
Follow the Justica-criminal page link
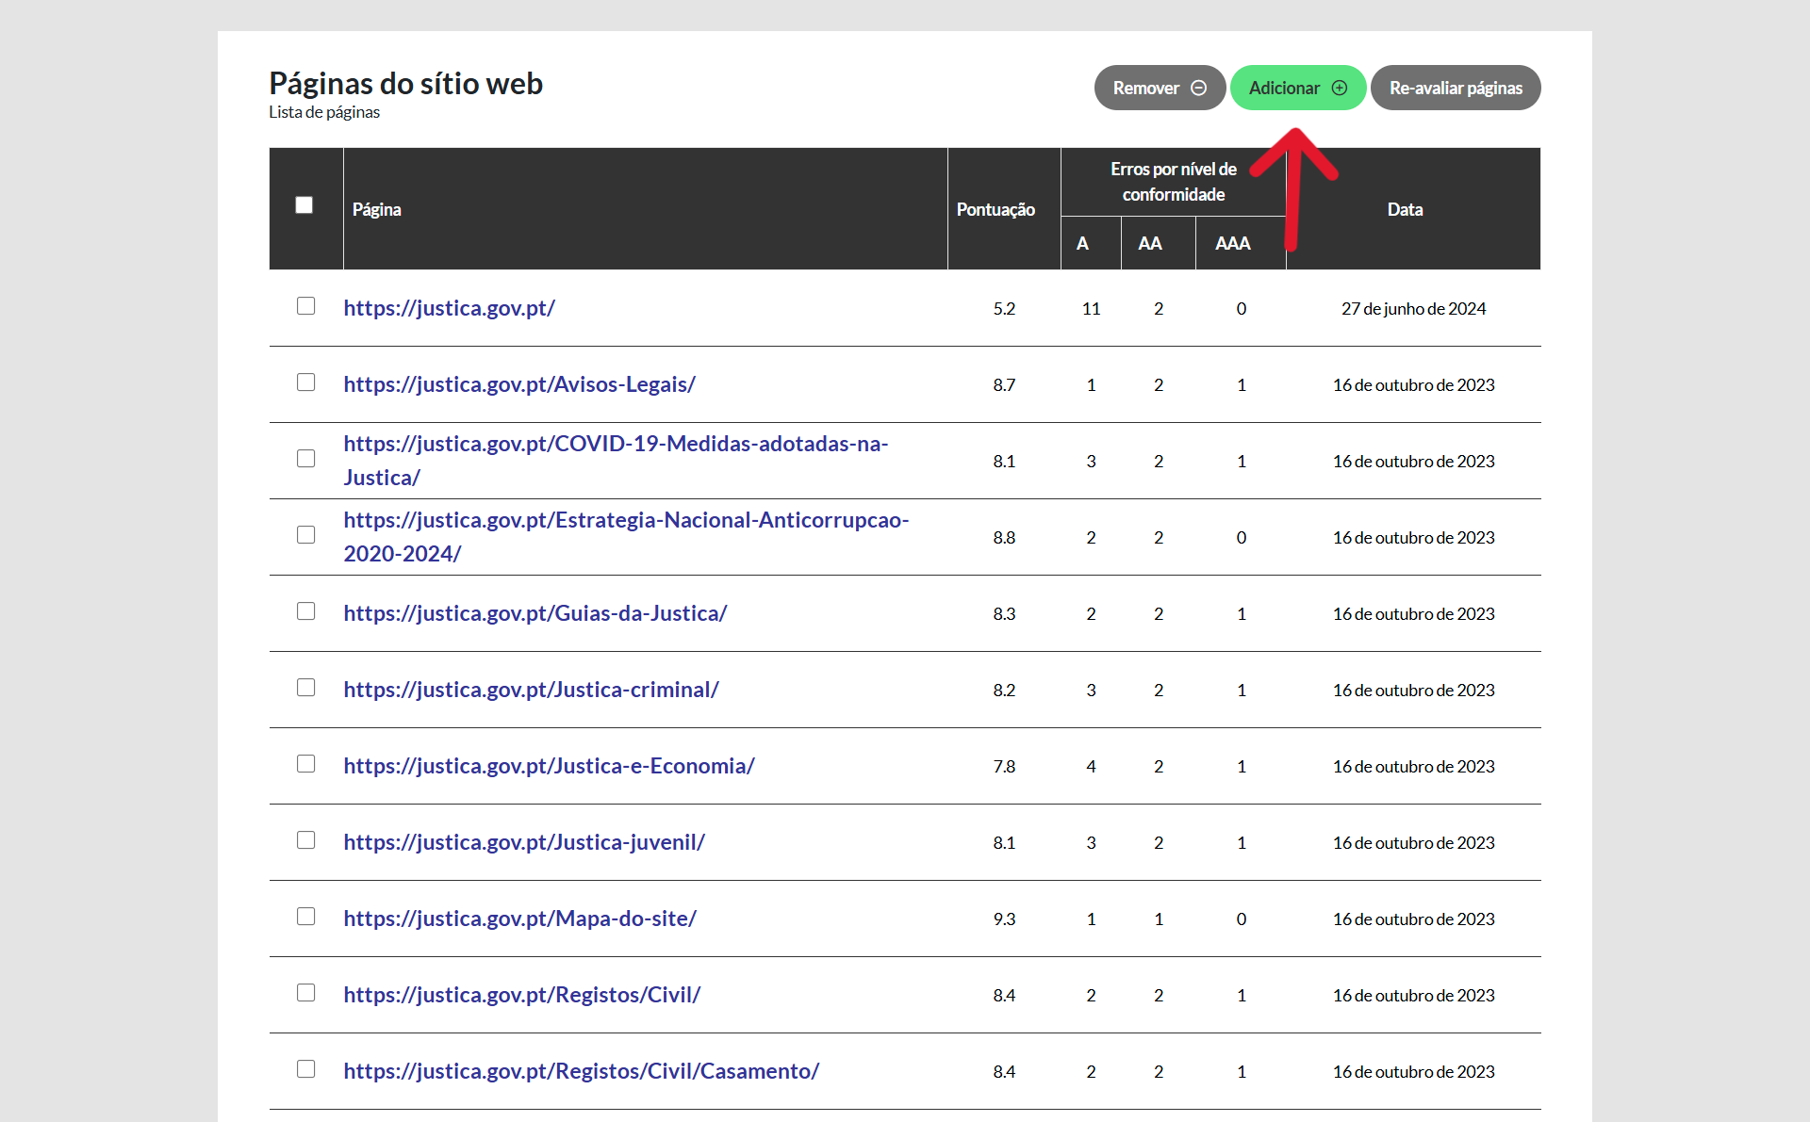pyautogui.click(x=531, y=690)
